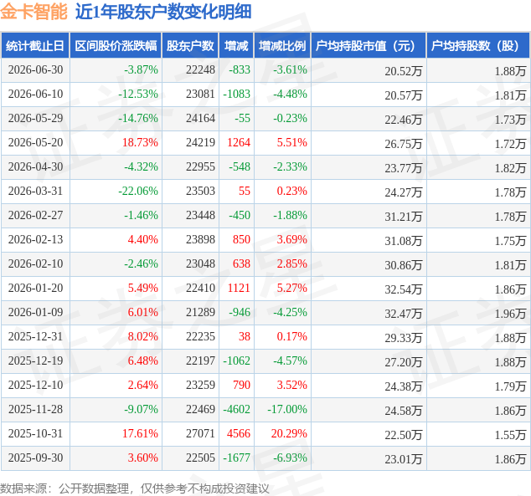Click the 2025-09-30 date row
This screenshot has height=496, width=531.
265,458
